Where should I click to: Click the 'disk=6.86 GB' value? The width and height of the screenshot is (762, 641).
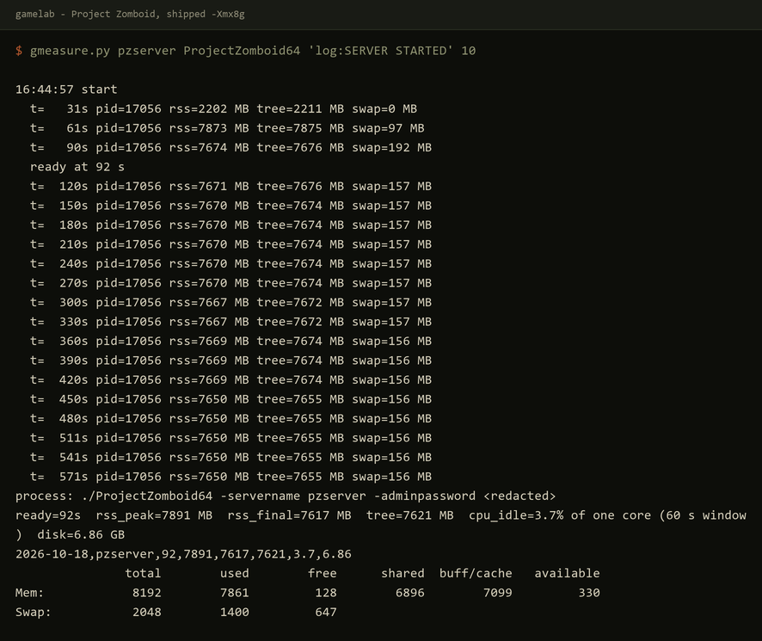[81, 535]
